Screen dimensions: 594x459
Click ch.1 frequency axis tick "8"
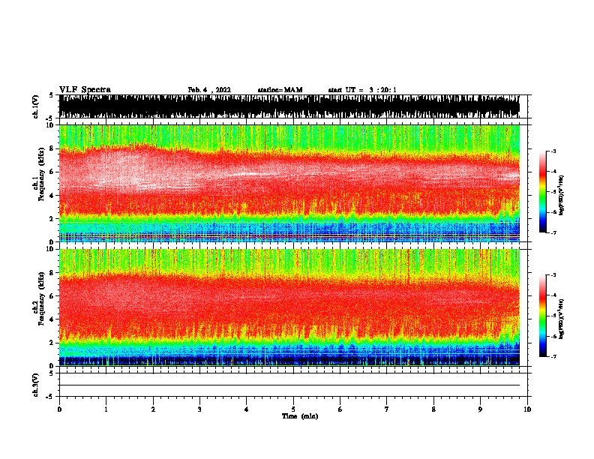(52, 148)
